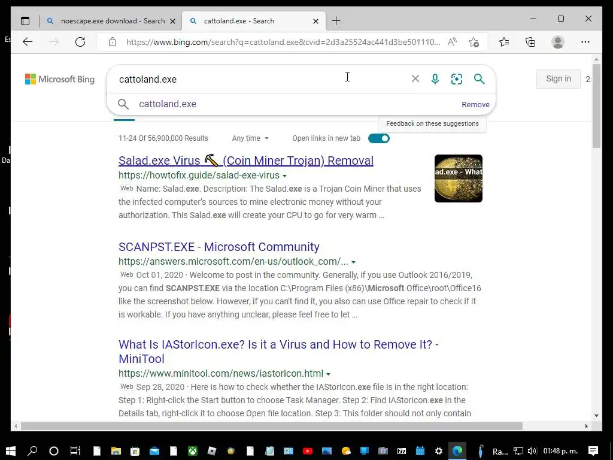Close the noescape.exe download tab
613x460 pixels.
pyautogui.click(x=173, y=21)
